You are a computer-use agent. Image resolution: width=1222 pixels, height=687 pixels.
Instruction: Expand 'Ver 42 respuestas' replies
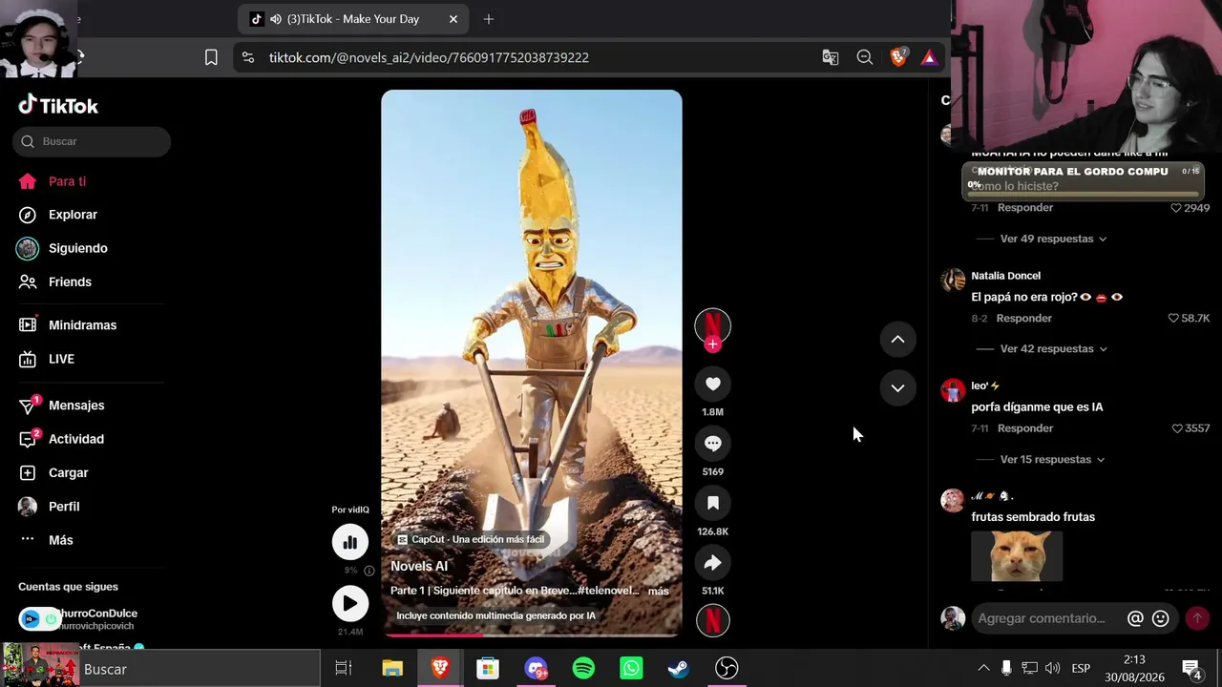pyautogui.click(x=1053, y=349)
